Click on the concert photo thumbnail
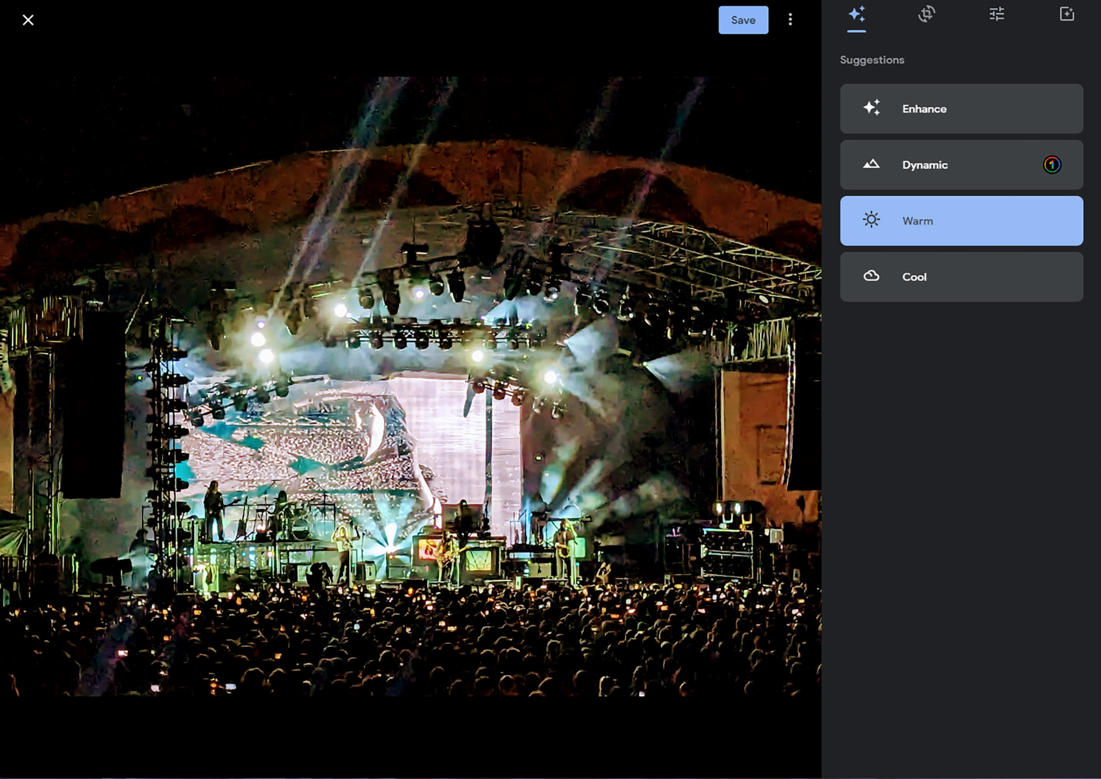The height and width of the screenshot is (779, 1101). point(411,389)
